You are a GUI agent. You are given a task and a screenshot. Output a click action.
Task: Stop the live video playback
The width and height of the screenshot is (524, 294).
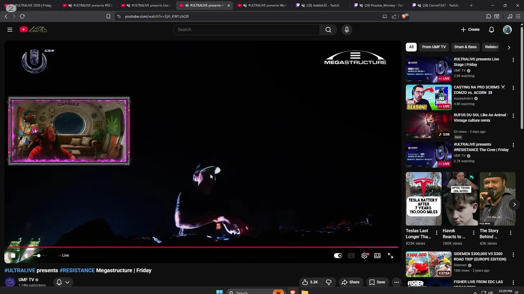point(13,256)
